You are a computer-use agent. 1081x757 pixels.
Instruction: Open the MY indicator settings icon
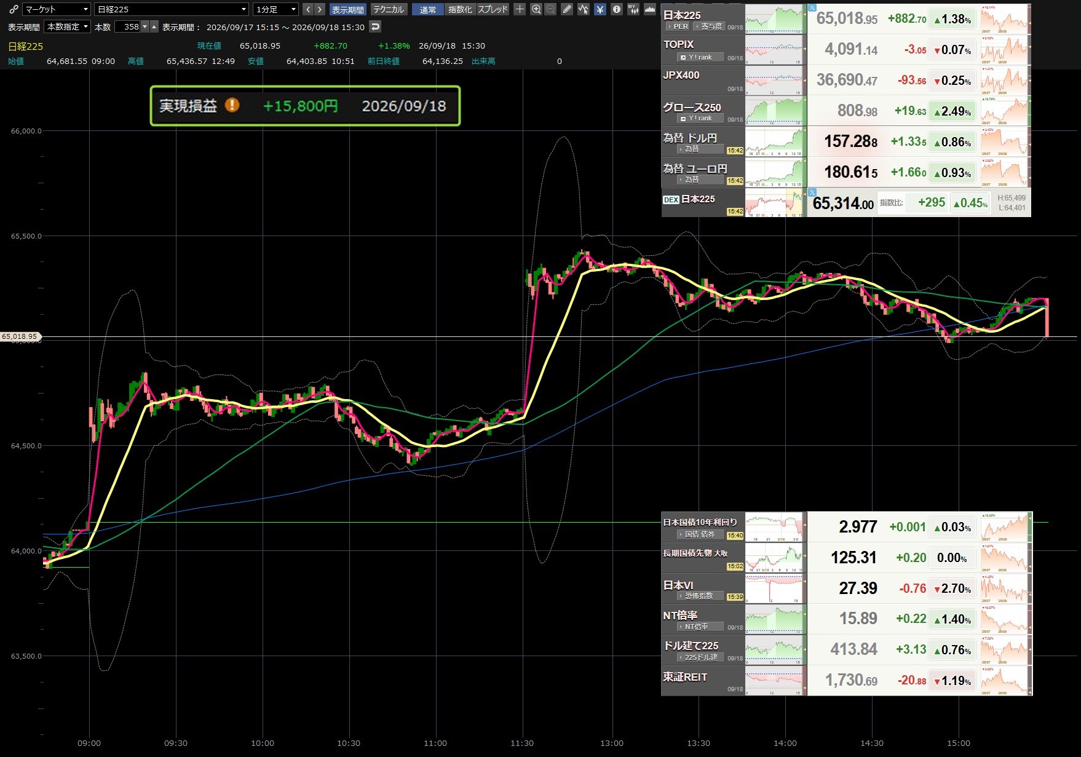[633, 9]
